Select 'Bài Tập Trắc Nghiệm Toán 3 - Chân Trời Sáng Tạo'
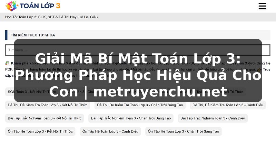 pyautogui.click(x=131, y=118)
